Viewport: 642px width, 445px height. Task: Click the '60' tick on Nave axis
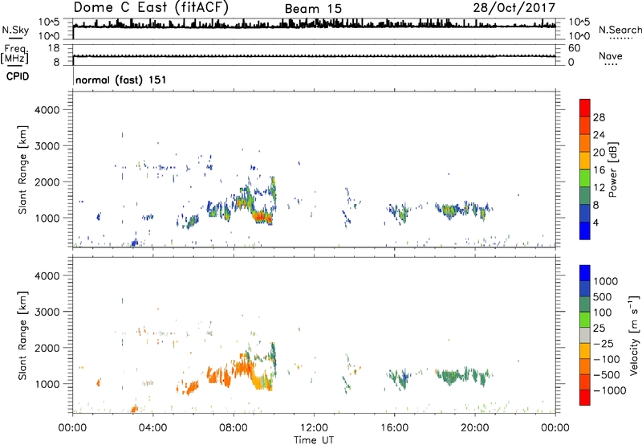(x=574, y=48)
